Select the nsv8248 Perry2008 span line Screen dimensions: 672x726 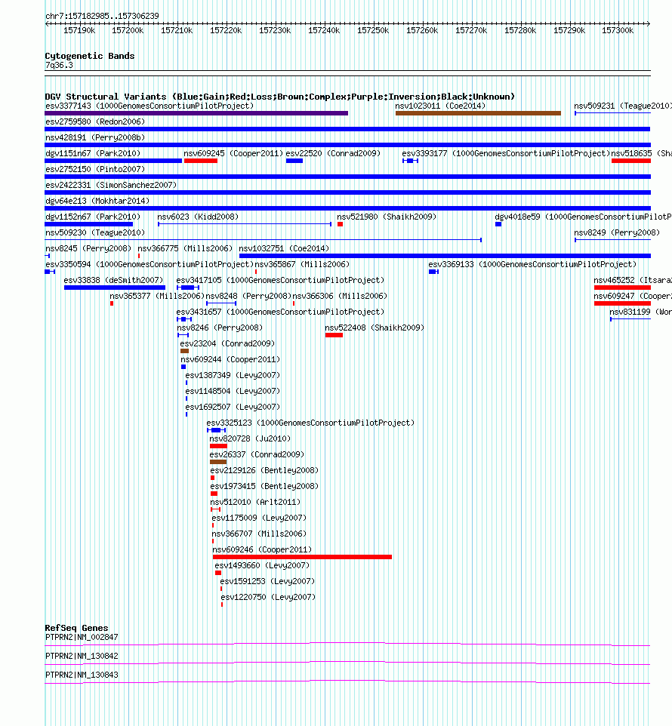(x=221, y=303)
